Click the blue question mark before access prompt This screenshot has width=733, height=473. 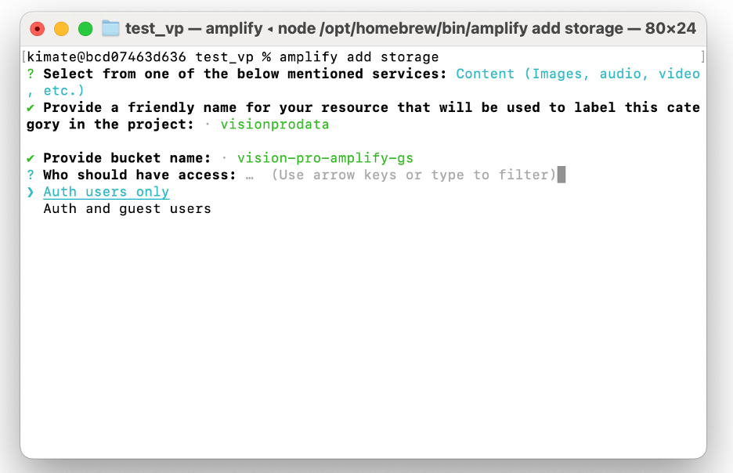(31, 175)
